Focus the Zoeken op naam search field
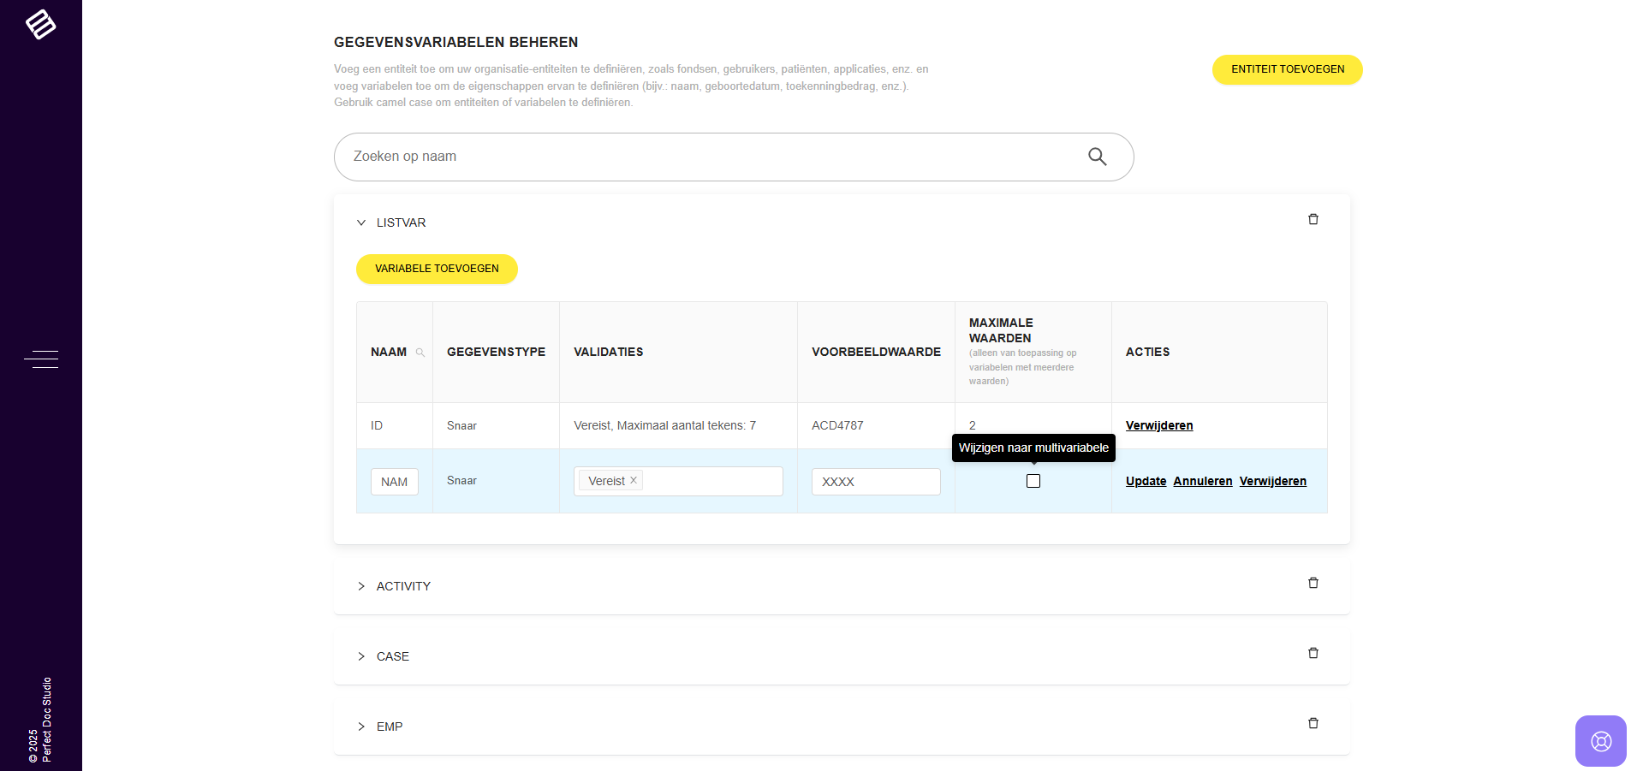This screenshot has height=771, width=1643. click(x=711, y=157)
